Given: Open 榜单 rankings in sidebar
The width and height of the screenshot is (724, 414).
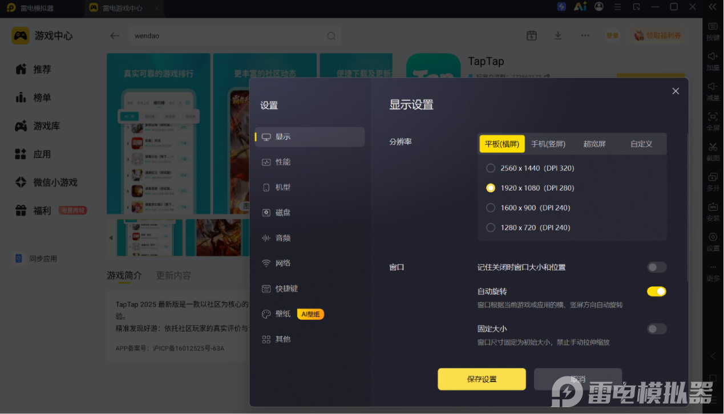Looking at the screenshot, I should coord(33,98).
